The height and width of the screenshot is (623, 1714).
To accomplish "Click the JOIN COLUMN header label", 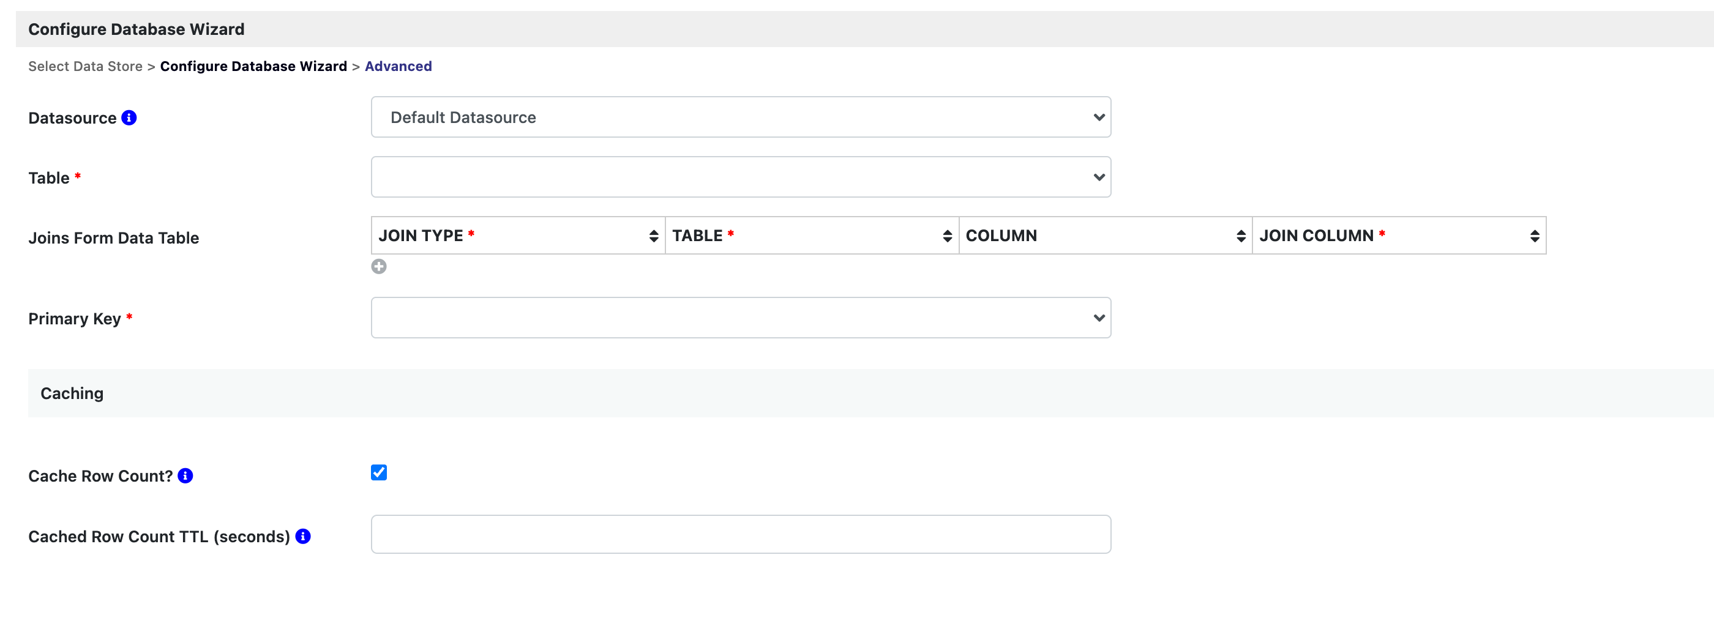I will tap(1316, 236).
